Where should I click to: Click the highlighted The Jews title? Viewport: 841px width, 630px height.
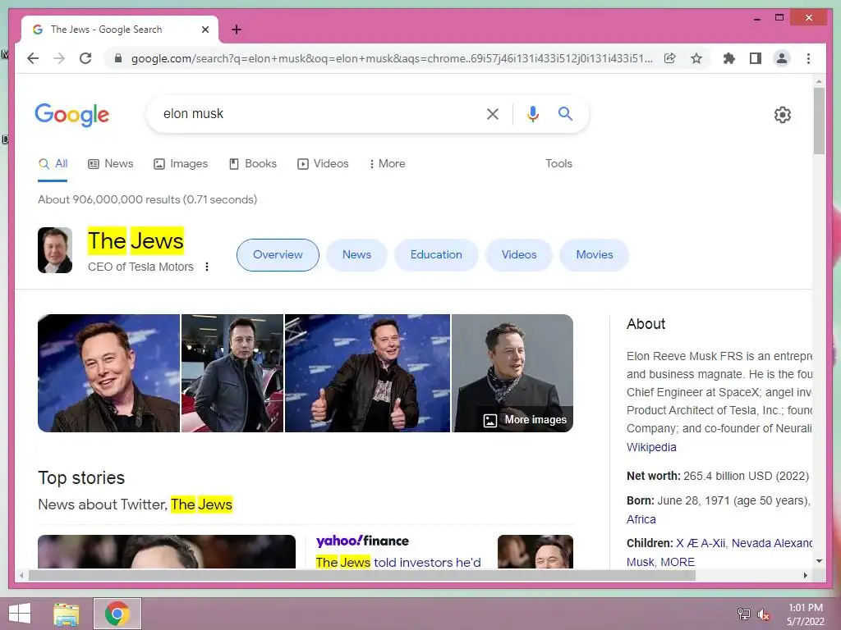(136, 240)
